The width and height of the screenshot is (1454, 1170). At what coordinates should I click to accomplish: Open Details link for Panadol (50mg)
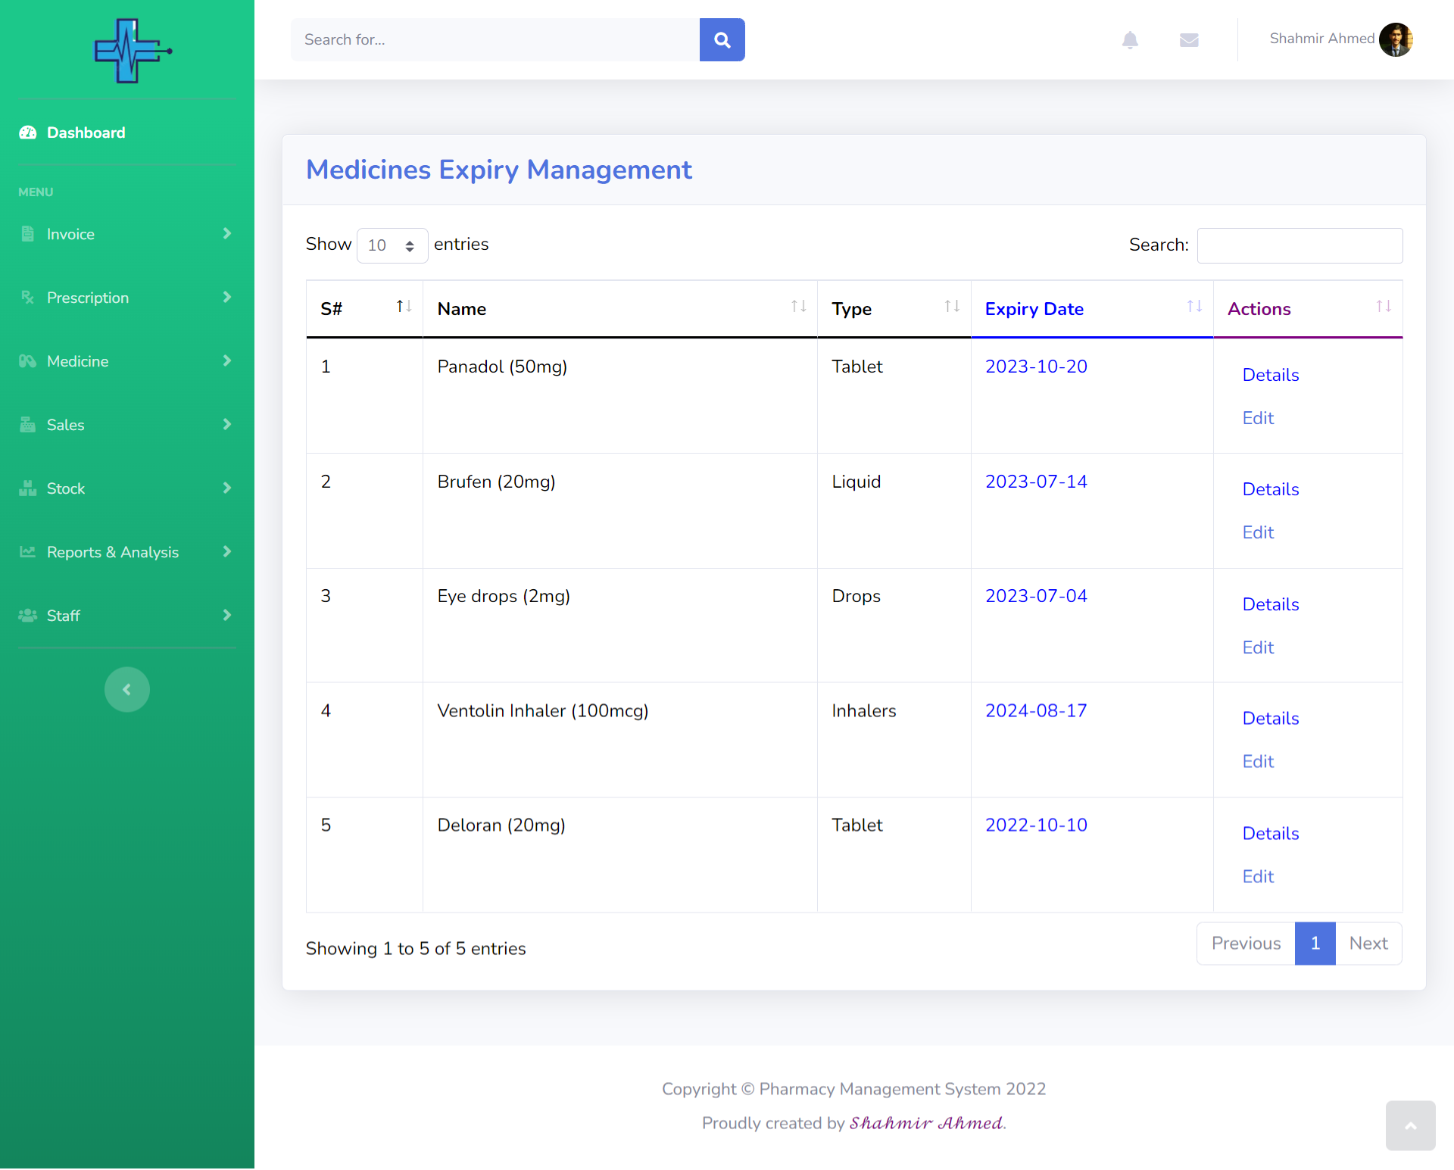point(1270,375)
